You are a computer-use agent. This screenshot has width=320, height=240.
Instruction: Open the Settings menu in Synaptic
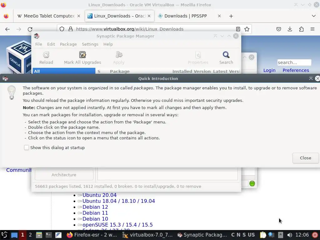coord(90,44)
